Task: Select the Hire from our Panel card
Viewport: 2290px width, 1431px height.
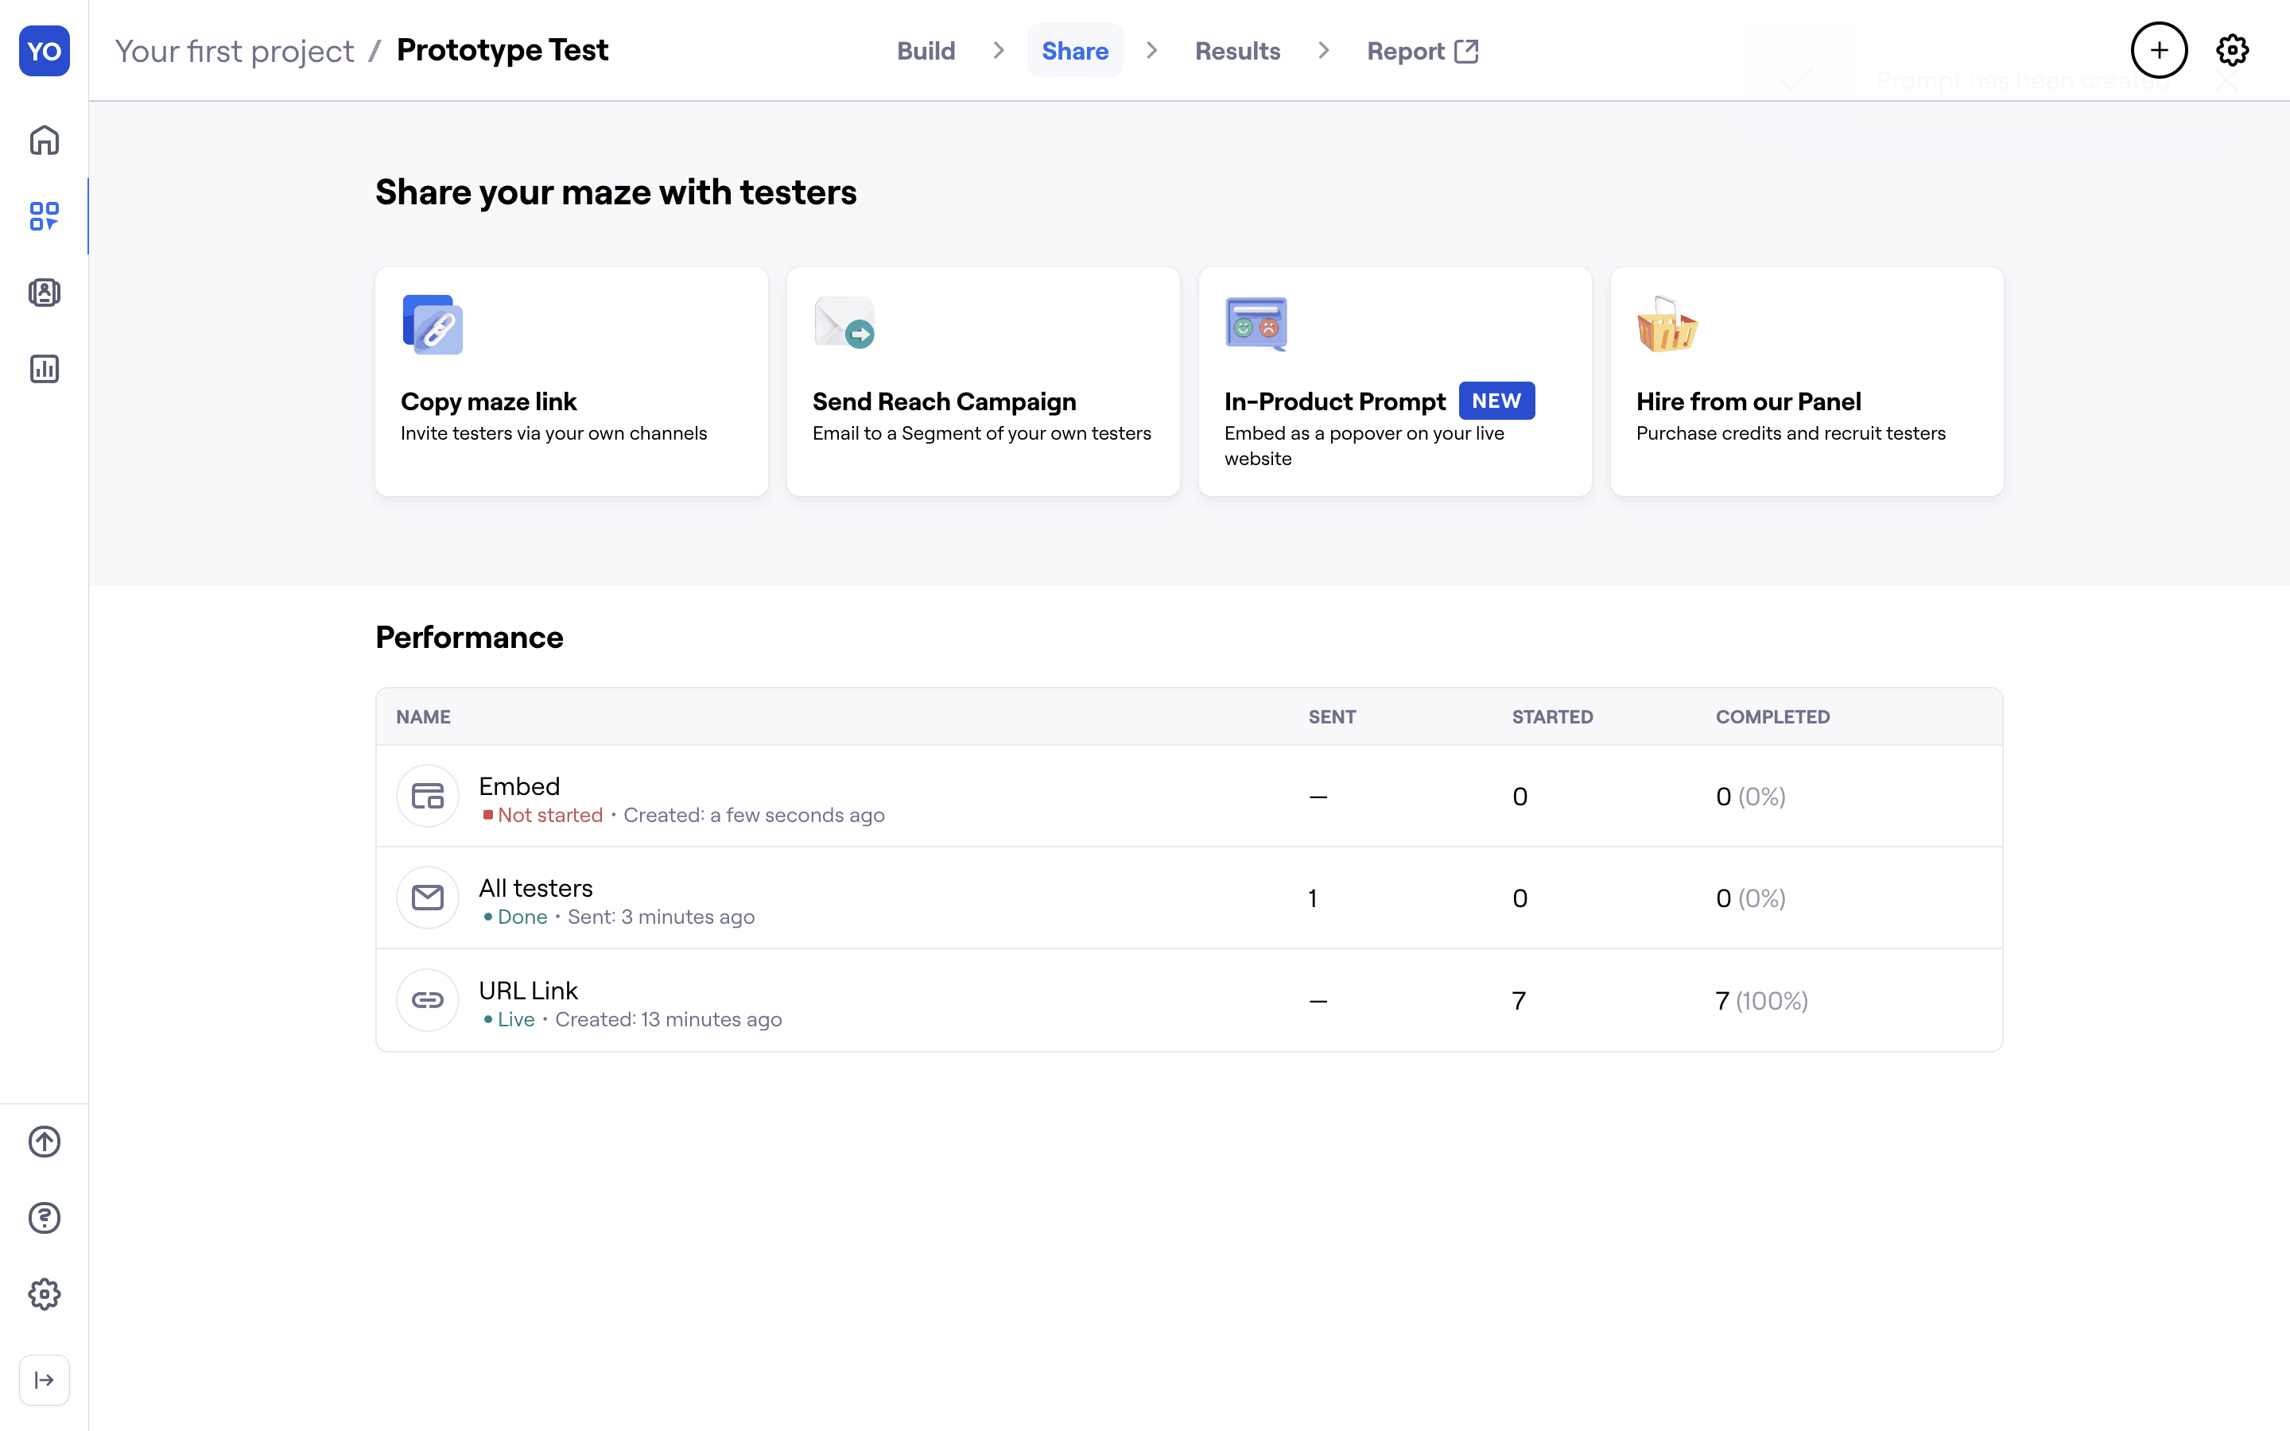Action: [x=1806, y=382]
